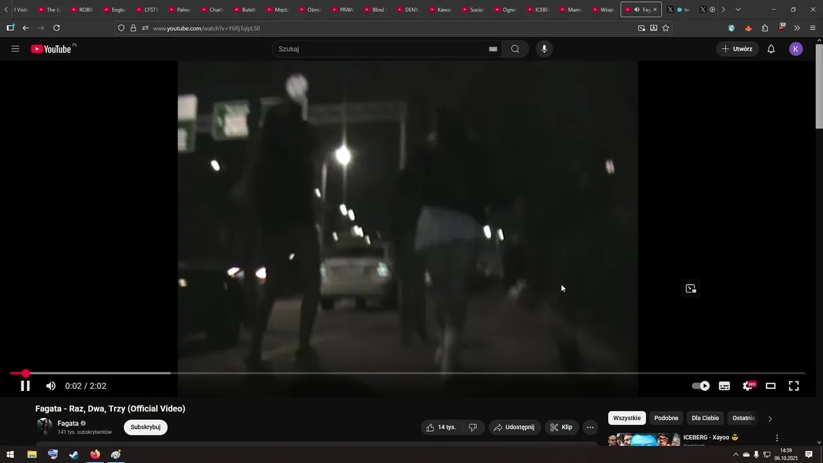Open Firefox from the taskbar
Screen dimensions: 823x463
95,455
